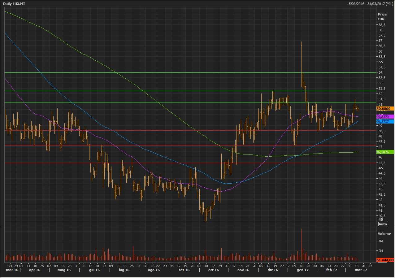Click the Auto scale button

click(x=383, y=224)
